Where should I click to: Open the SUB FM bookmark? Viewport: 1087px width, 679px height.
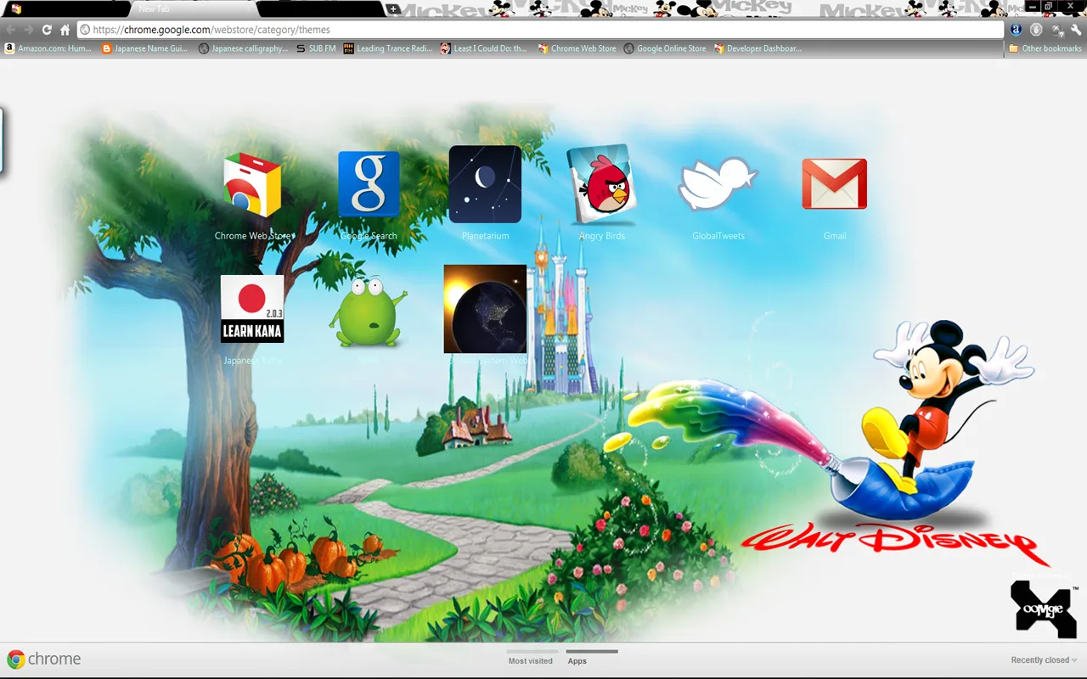point(316,48)
